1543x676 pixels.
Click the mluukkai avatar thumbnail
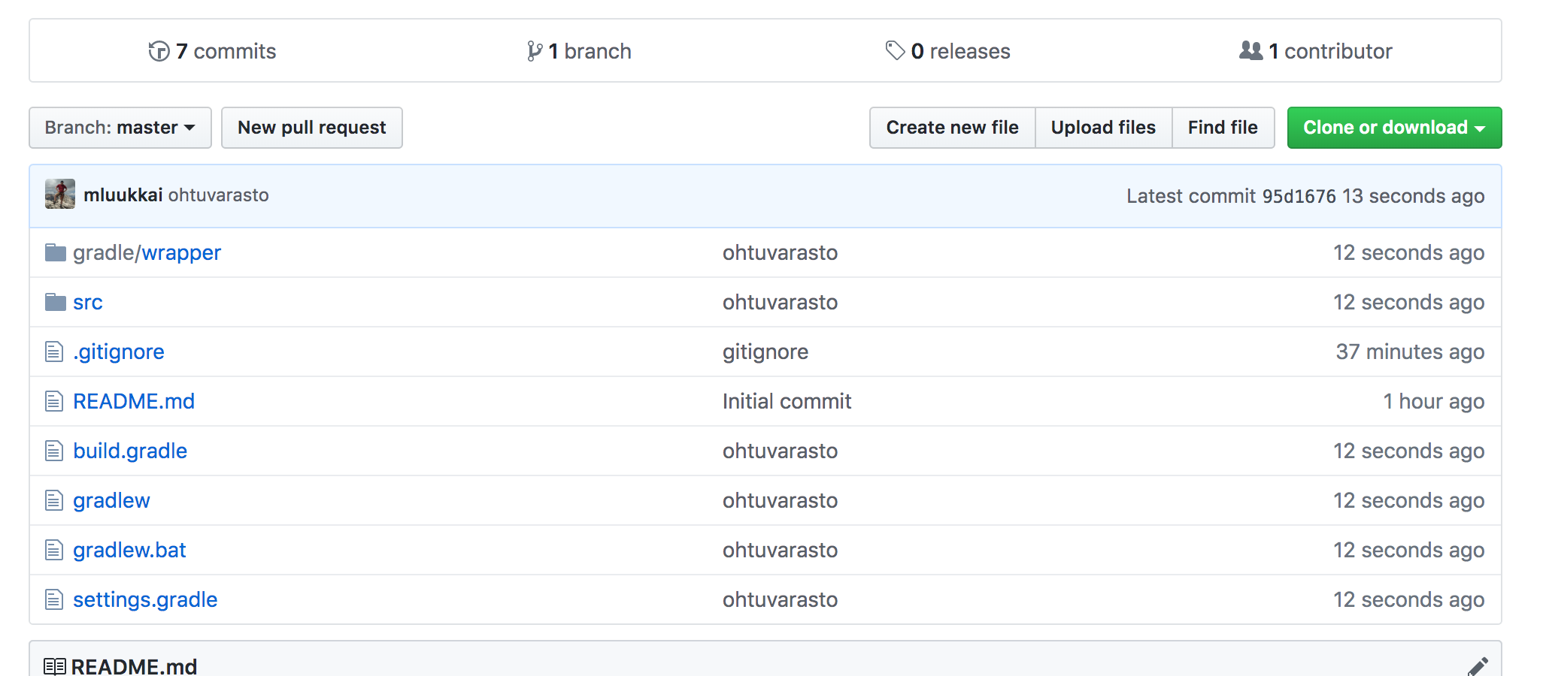coord(60,194)
